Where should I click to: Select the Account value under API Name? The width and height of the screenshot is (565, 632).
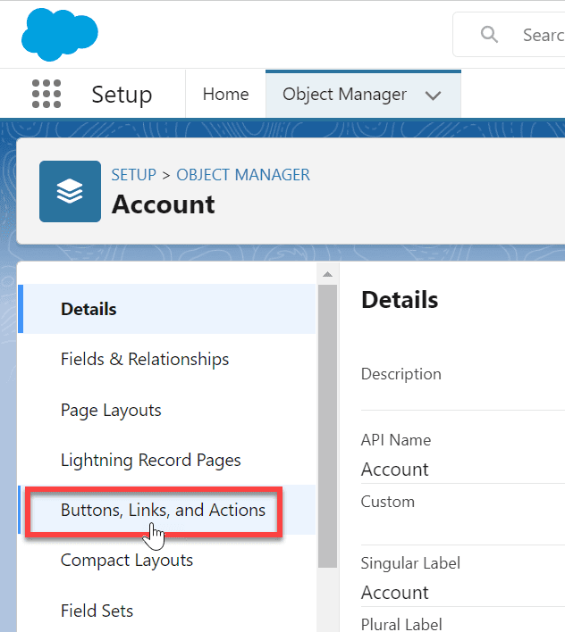click(x=394, y=470)
